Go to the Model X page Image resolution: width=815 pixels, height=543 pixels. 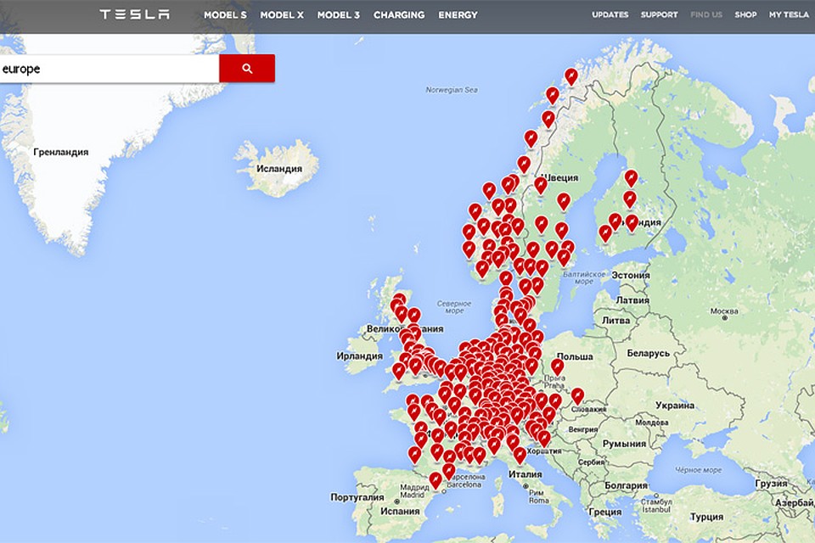(x=281, y=15)
